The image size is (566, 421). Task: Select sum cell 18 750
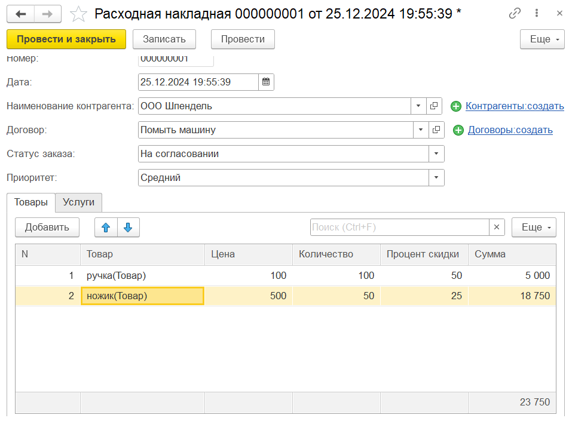tap(512, 296)
